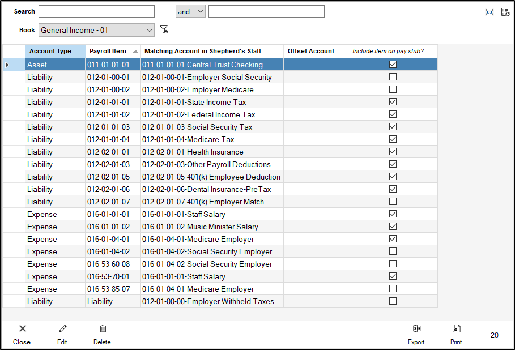Click the Export spreadsheet icon
This screenshot has height=350, width=515.
pyautogui.click(x=416, y=328)
